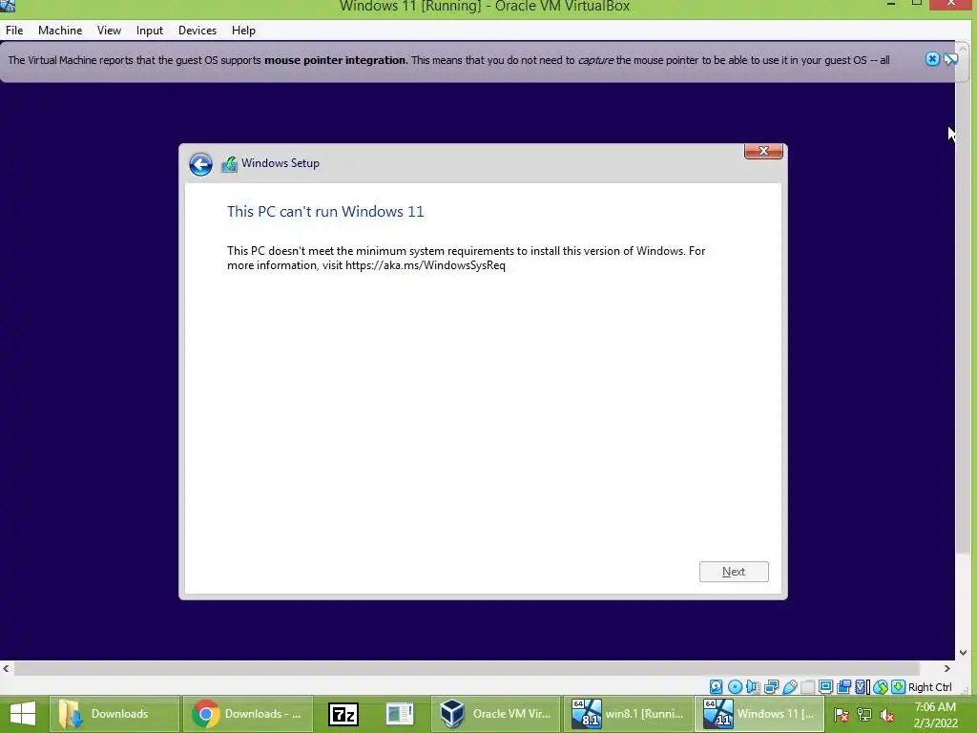This screenshot has height=733, width=977.
Task: Click the keyboard capture arrow icon
Action: [898, 687]
